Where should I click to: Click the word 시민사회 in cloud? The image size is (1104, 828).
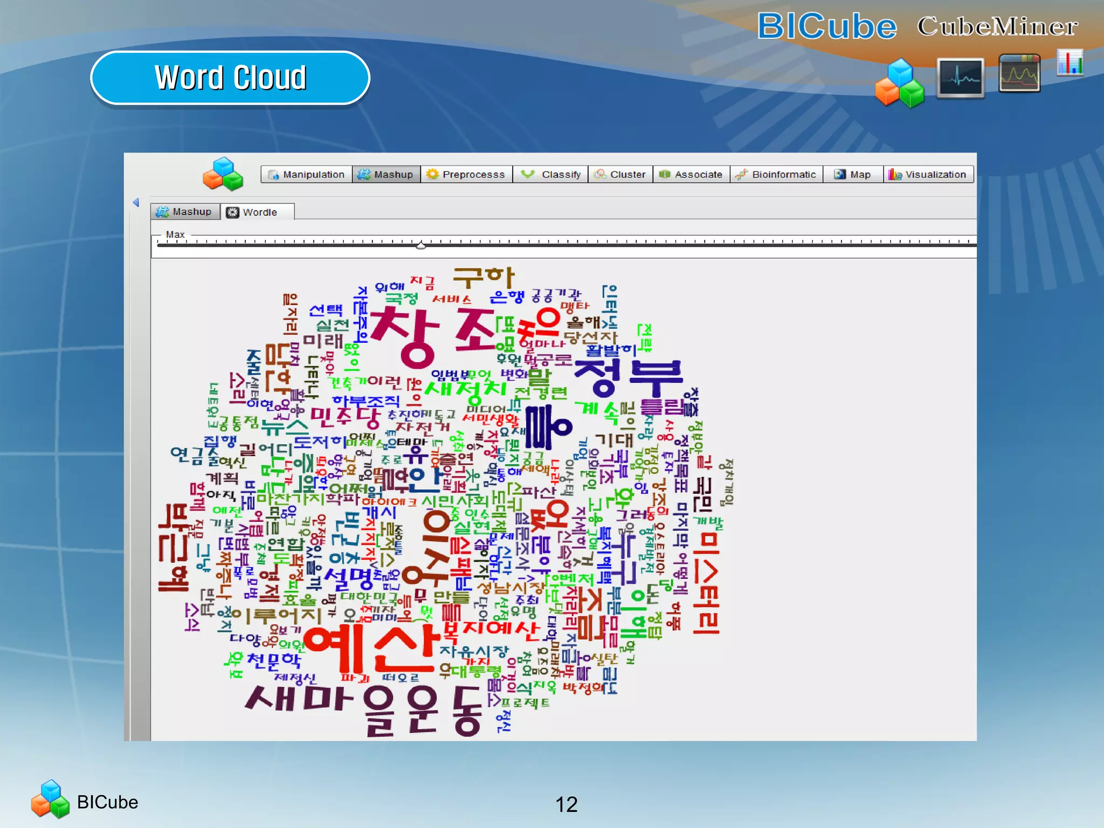[454, 502]
